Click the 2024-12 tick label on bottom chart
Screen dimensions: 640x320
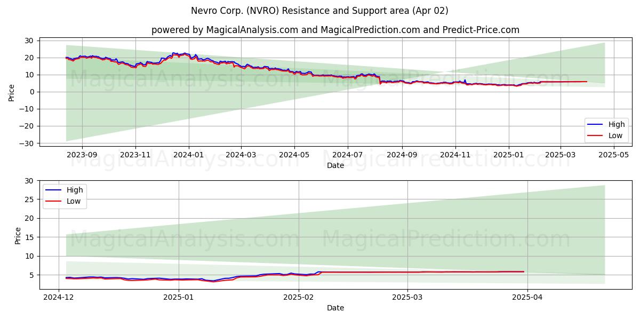coord(58,298)
